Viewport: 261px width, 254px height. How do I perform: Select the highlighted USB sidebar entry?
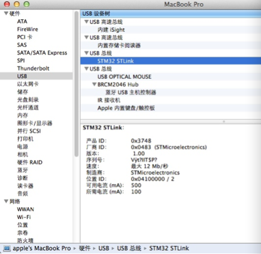click(x=36, y=76)
